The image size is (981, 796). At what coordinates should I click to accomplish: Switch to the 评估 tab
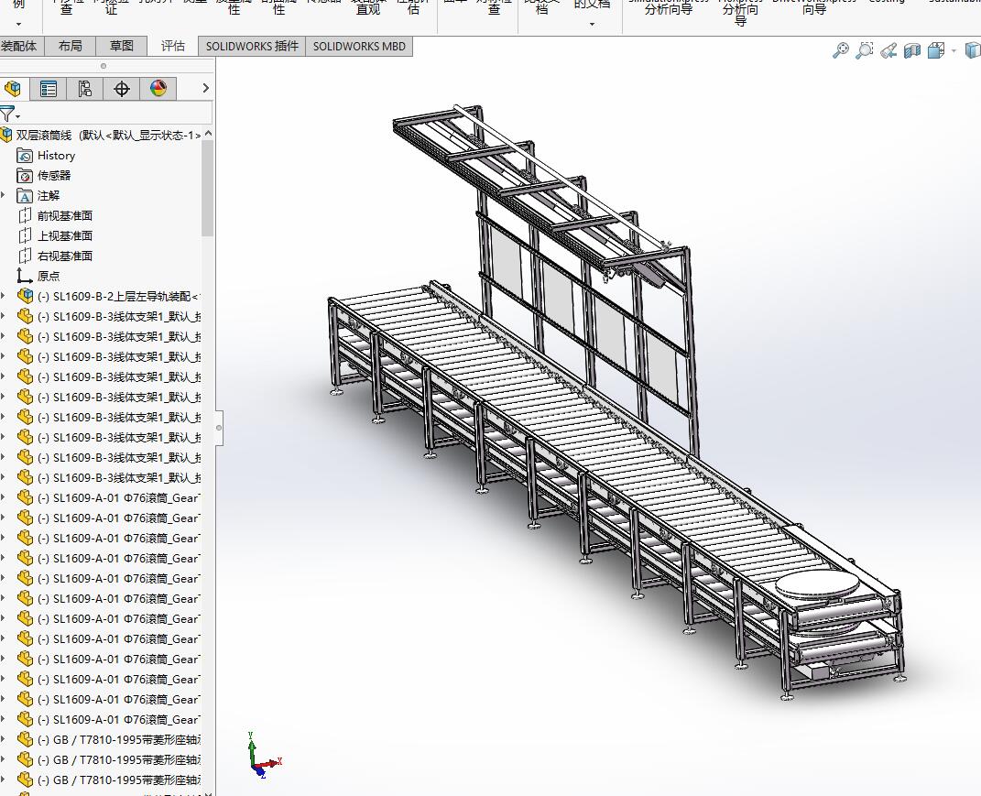173,47
